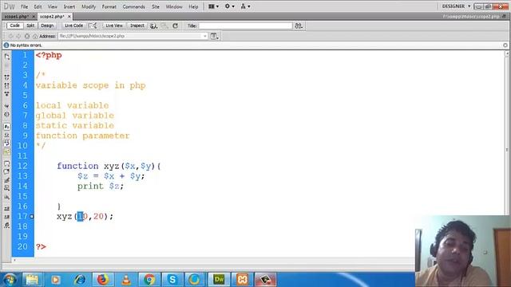This screenshot has height=287, width=511.
Task: Click into the Title input field
Action: [245, 26]
